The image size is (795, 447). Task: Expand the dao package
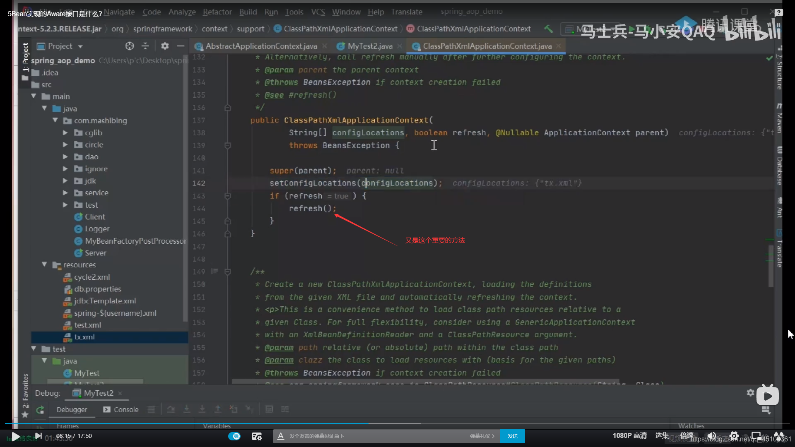[x=65, y=157]
